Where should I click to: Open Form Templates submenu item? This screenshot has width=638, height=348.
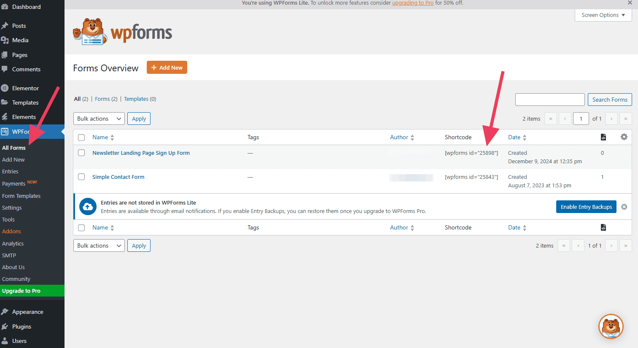point(22,196)
